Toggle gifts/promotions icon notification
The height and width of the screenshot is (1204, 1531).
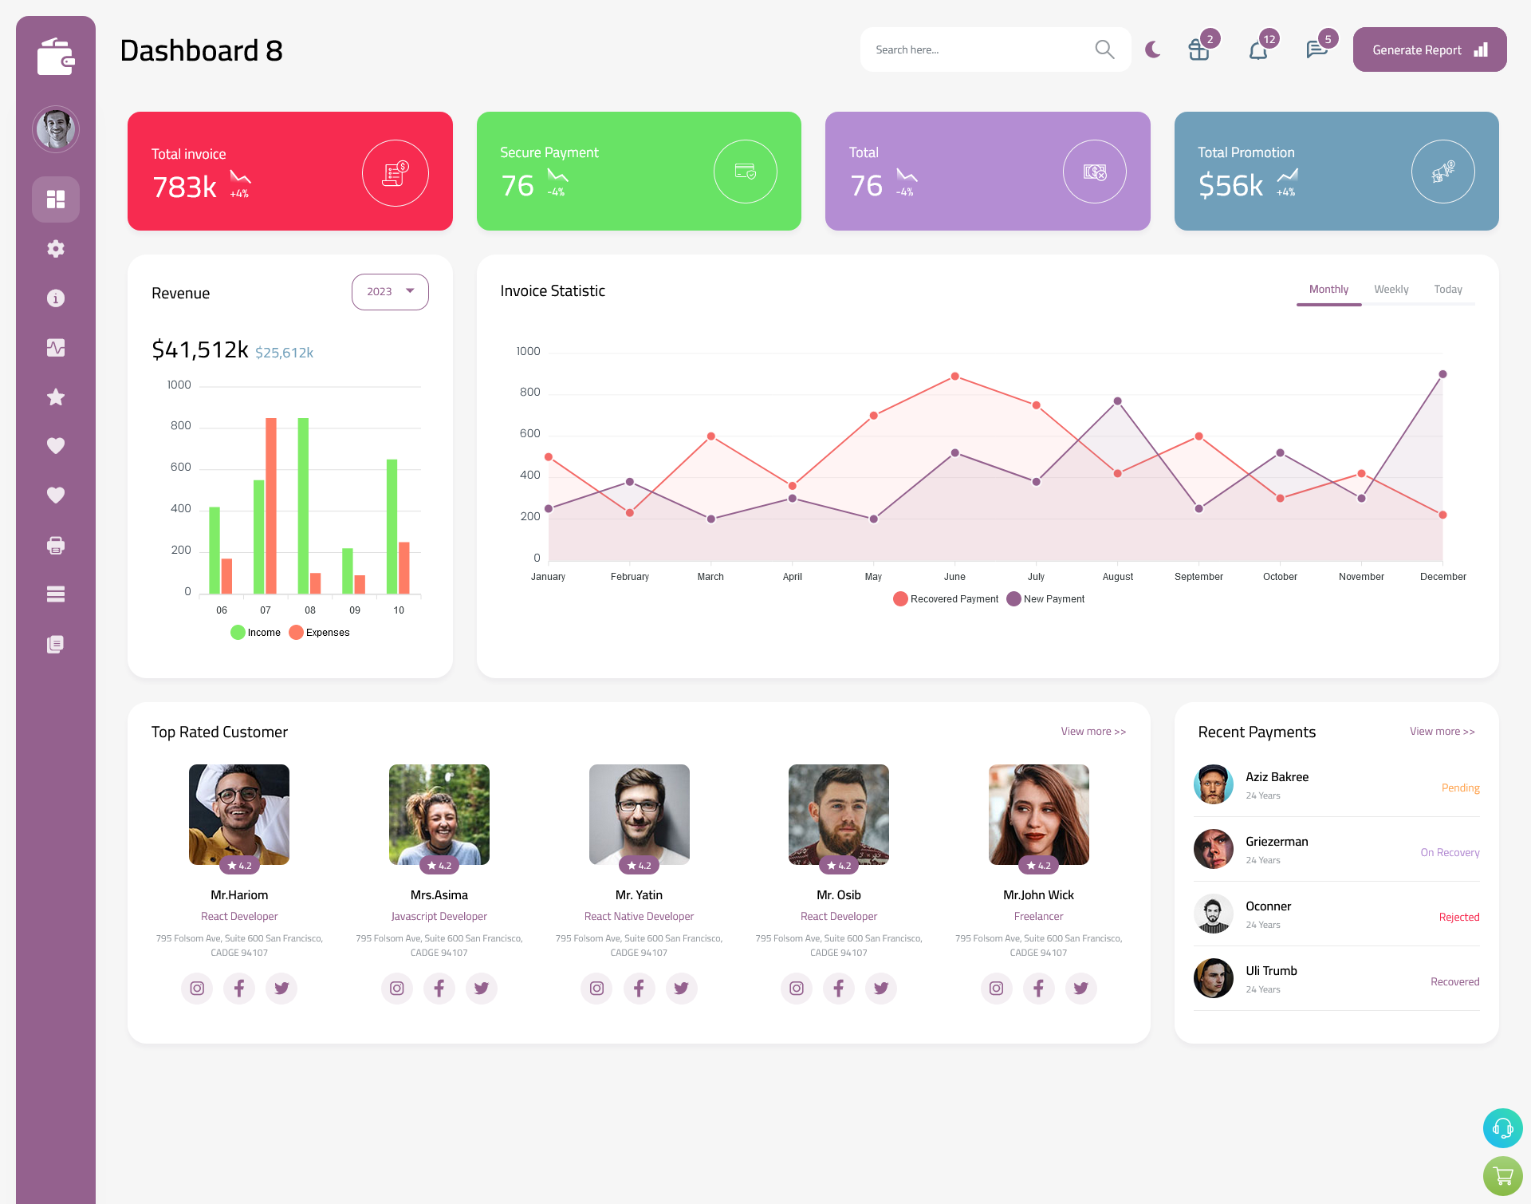coord(1198,49)
